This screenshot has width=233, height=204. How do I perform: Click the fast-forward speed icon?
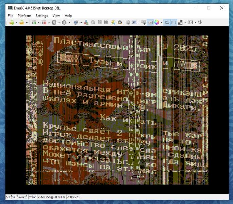pyautogui.click(x=106, y=22)
